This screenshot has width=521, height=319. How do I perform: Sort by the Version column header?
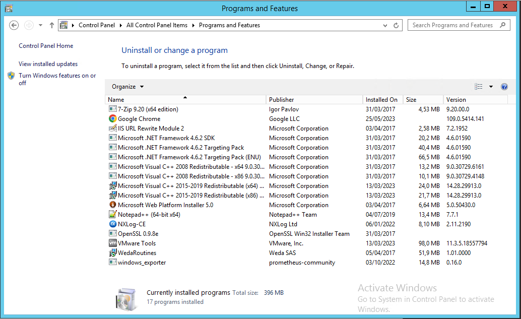tap(476, 99)
